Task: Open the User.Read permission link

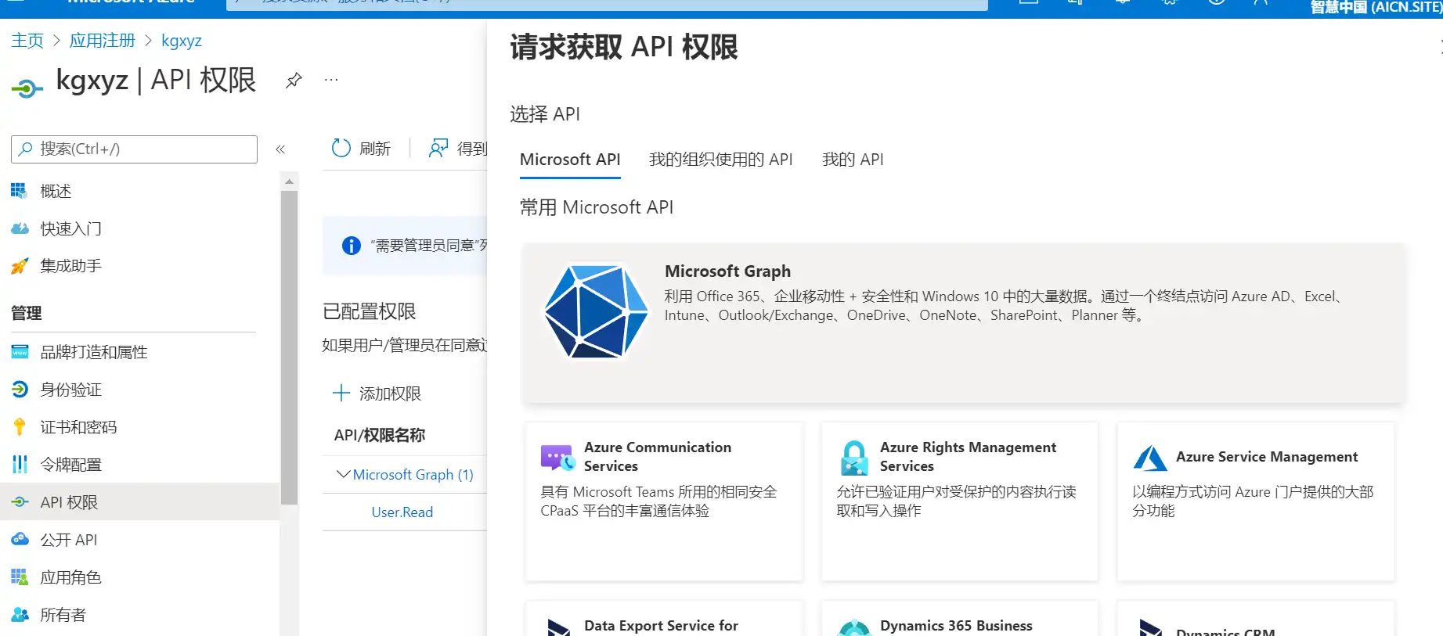Action: (402, 512)
